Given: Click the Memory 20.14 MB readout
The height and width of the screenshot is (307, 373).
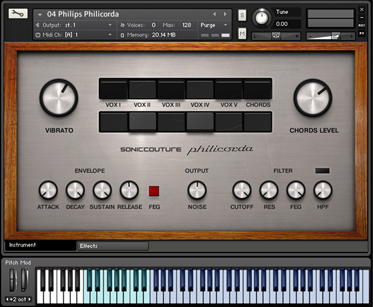Looking at the screenshot, I should coord(148,35).
